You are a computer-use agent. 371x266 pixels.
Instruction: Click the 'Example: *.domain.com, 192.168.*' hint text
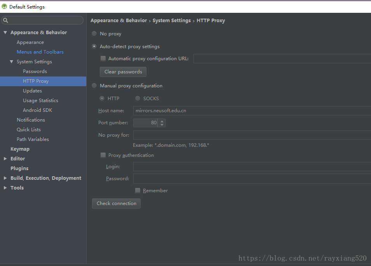[171, 145]
